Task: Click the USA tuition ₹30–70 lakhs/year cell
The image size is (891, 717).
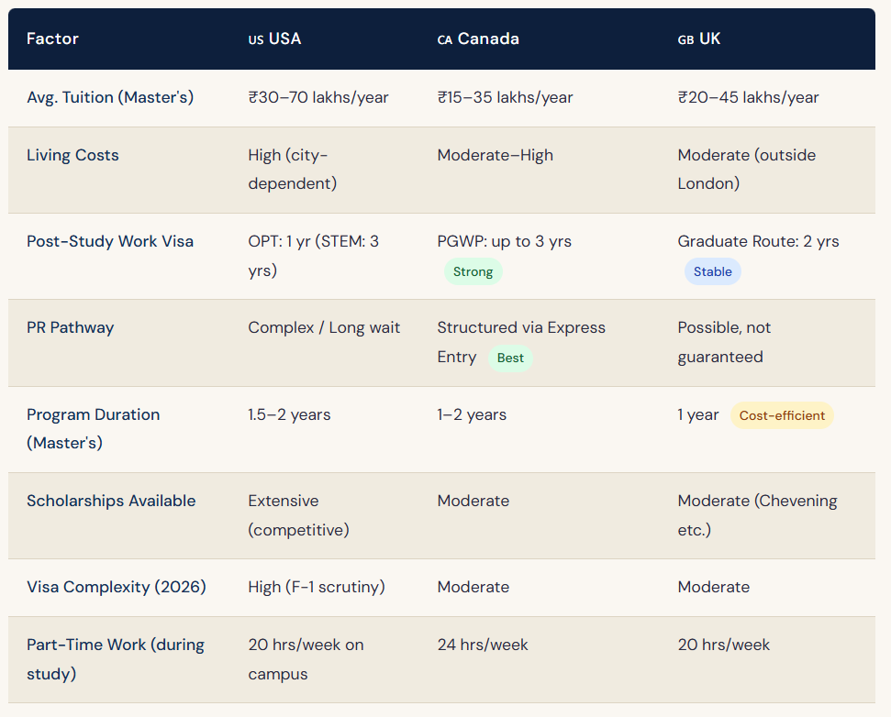Action: [x=318, y=97]
